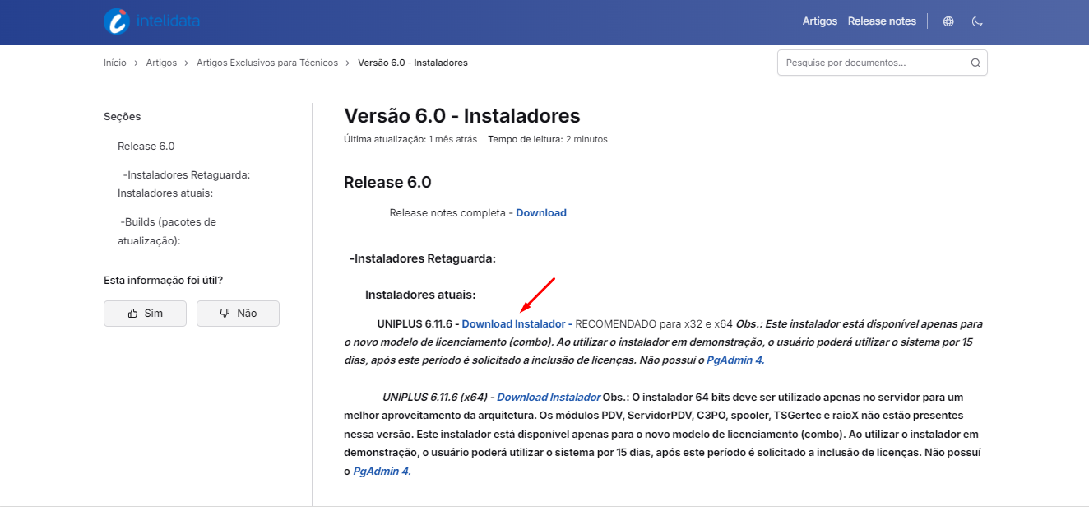This screenshot has height=507, width=1089.
Task: Click the Seções sidebar heading
Action: point(123,117)
